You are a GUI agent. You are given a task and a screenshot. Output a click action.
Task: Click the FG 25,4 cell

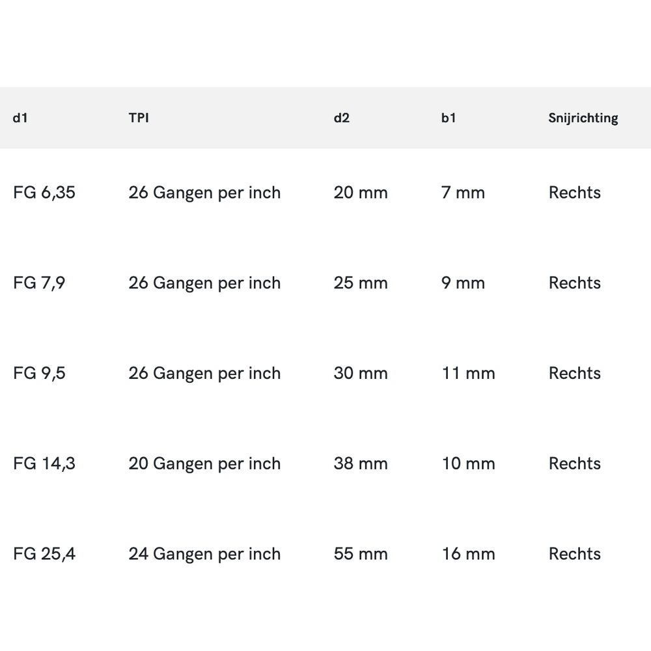[x=44, y=554]
